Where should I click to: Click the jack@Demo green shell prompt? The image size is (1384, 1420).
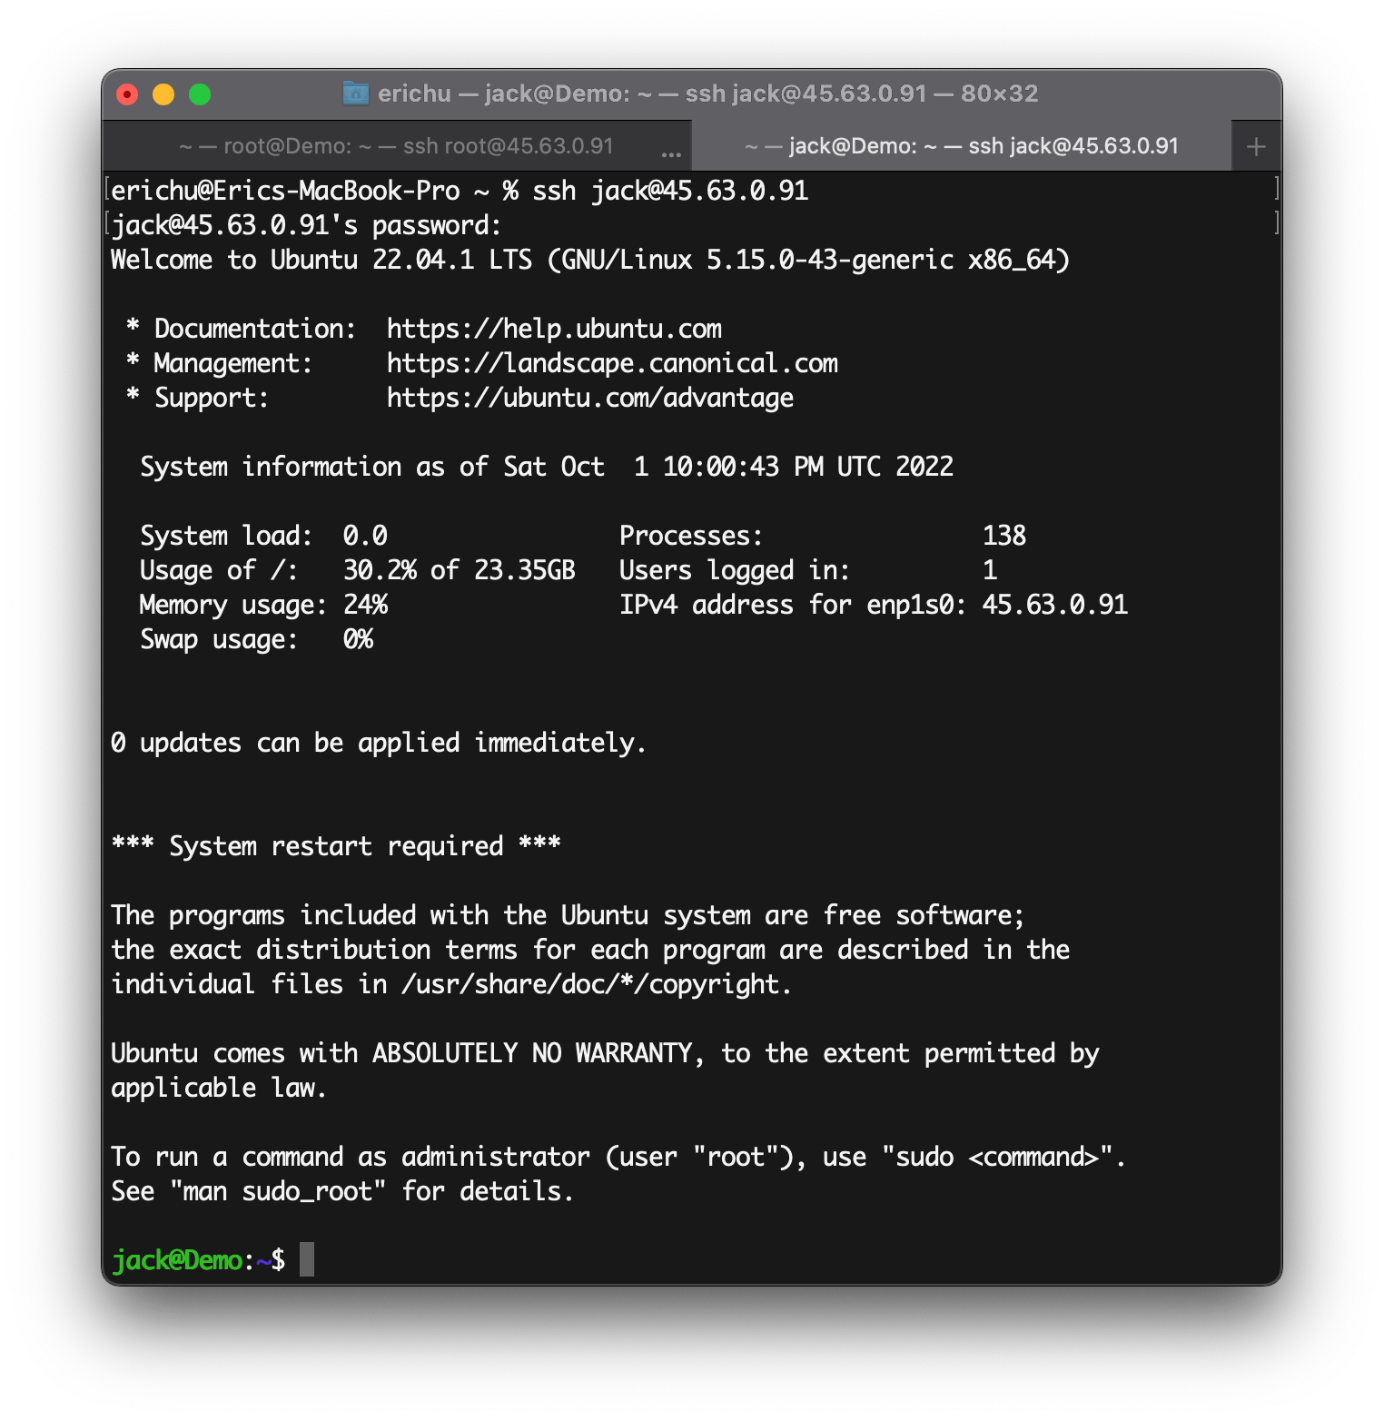click(x=177, y=1260)
